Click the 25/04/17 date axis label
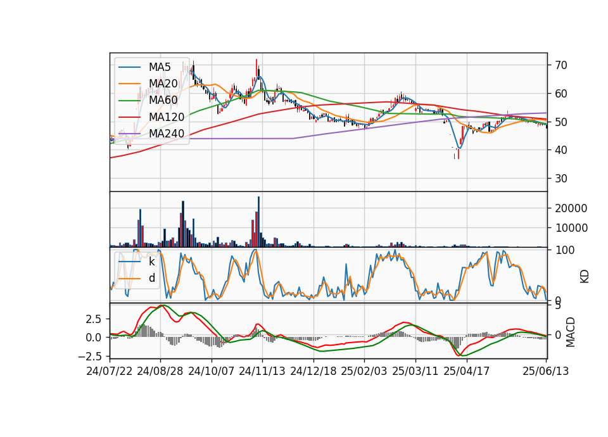 point(467,371)
